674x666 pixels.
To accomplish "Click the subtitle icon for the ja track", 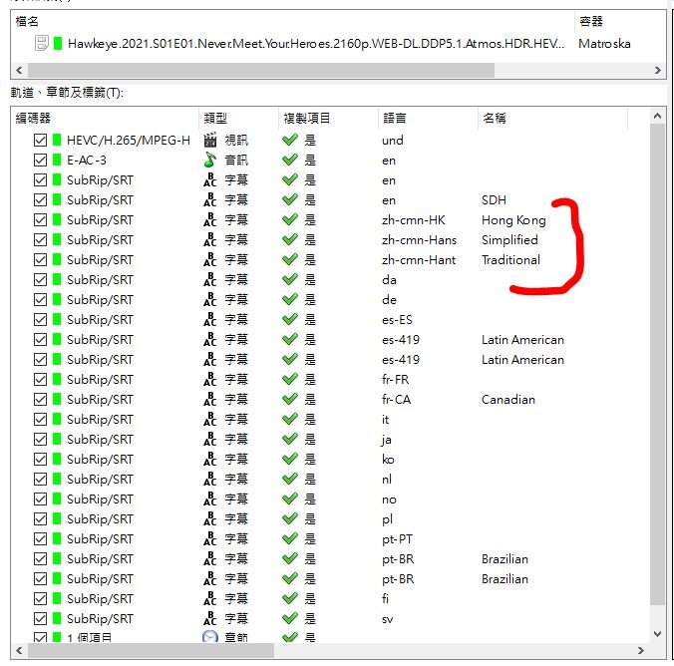I will pyautogui.click(x=209, y=439).
